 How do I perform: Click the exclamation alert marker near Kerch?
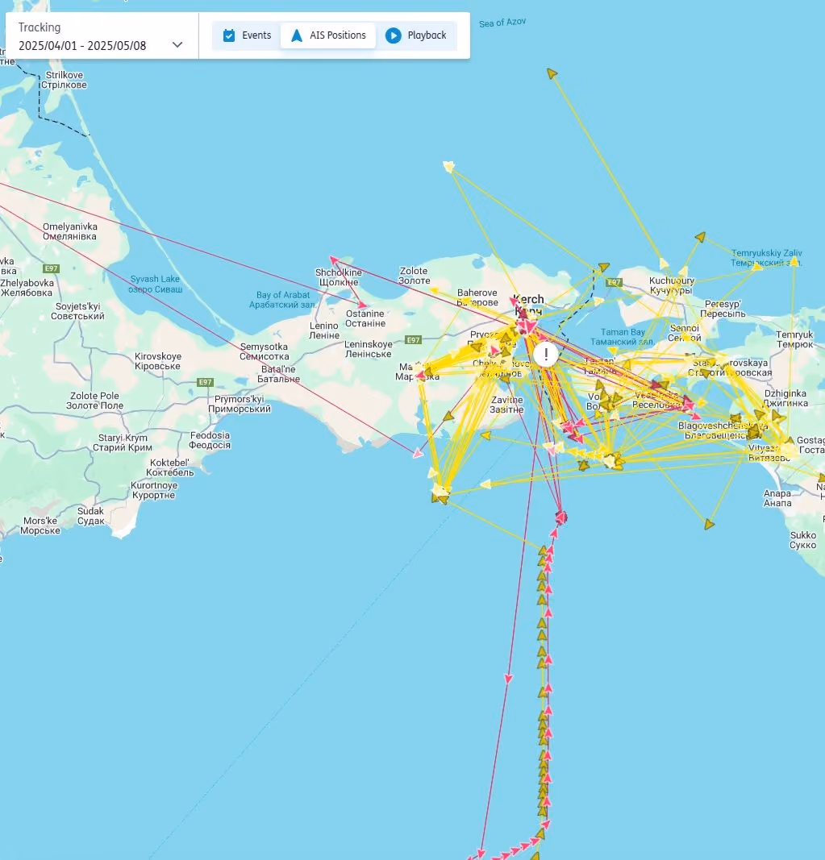(546, 355)
